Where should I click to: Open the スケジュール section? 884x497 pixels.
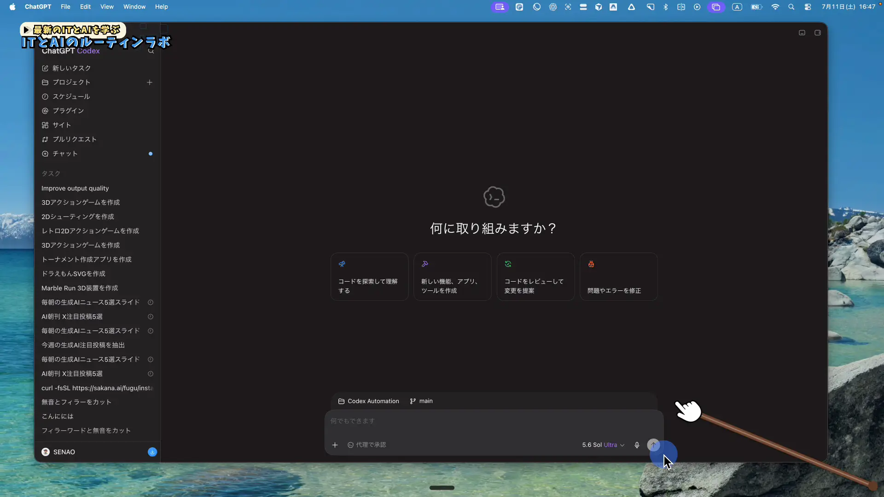pos(97,97)
